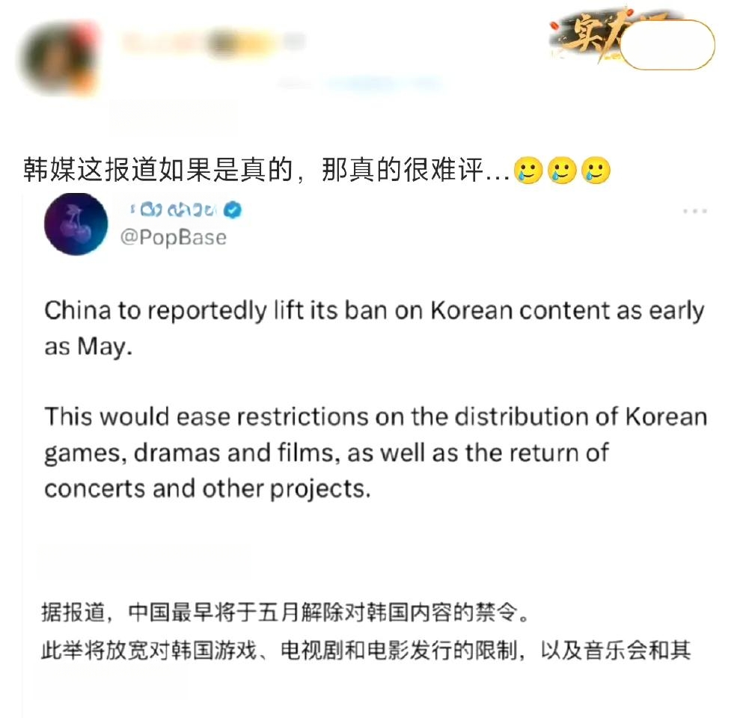Click the words 'concerts and other projects'
737x718 pixels.
point(207,488)
